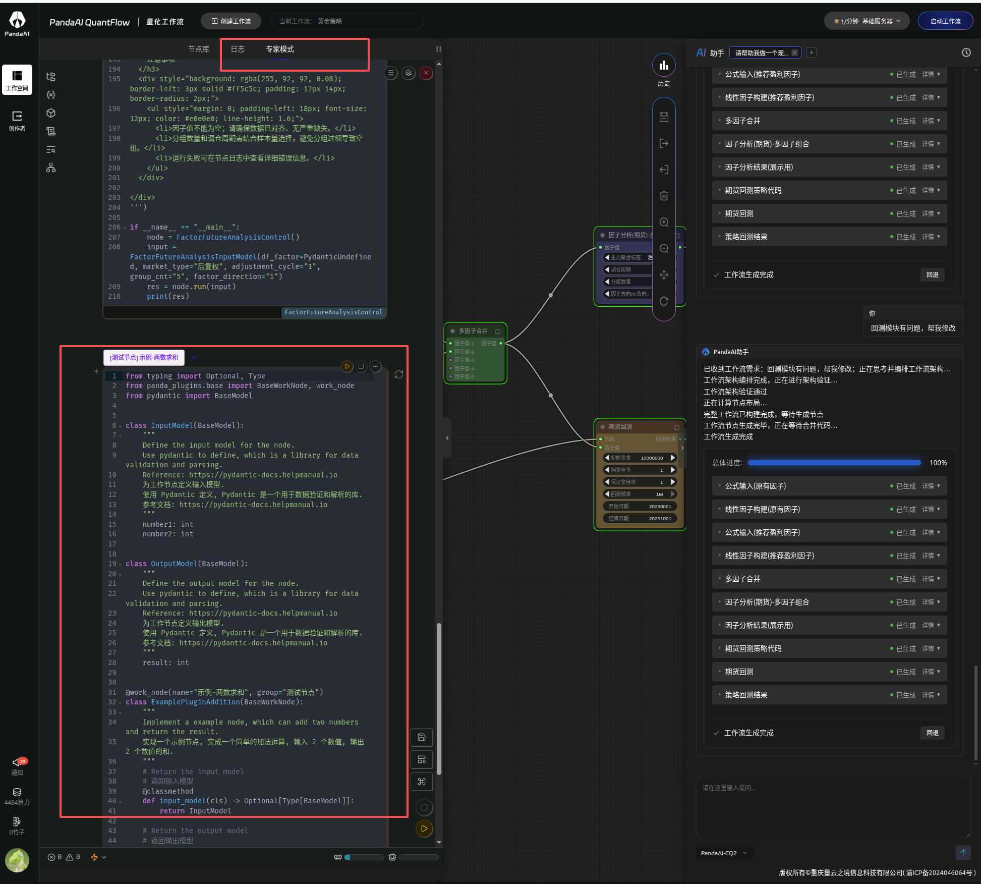Click the large yellow run button
The height and width of the screenshot is (884, 981).
[424, 828]
